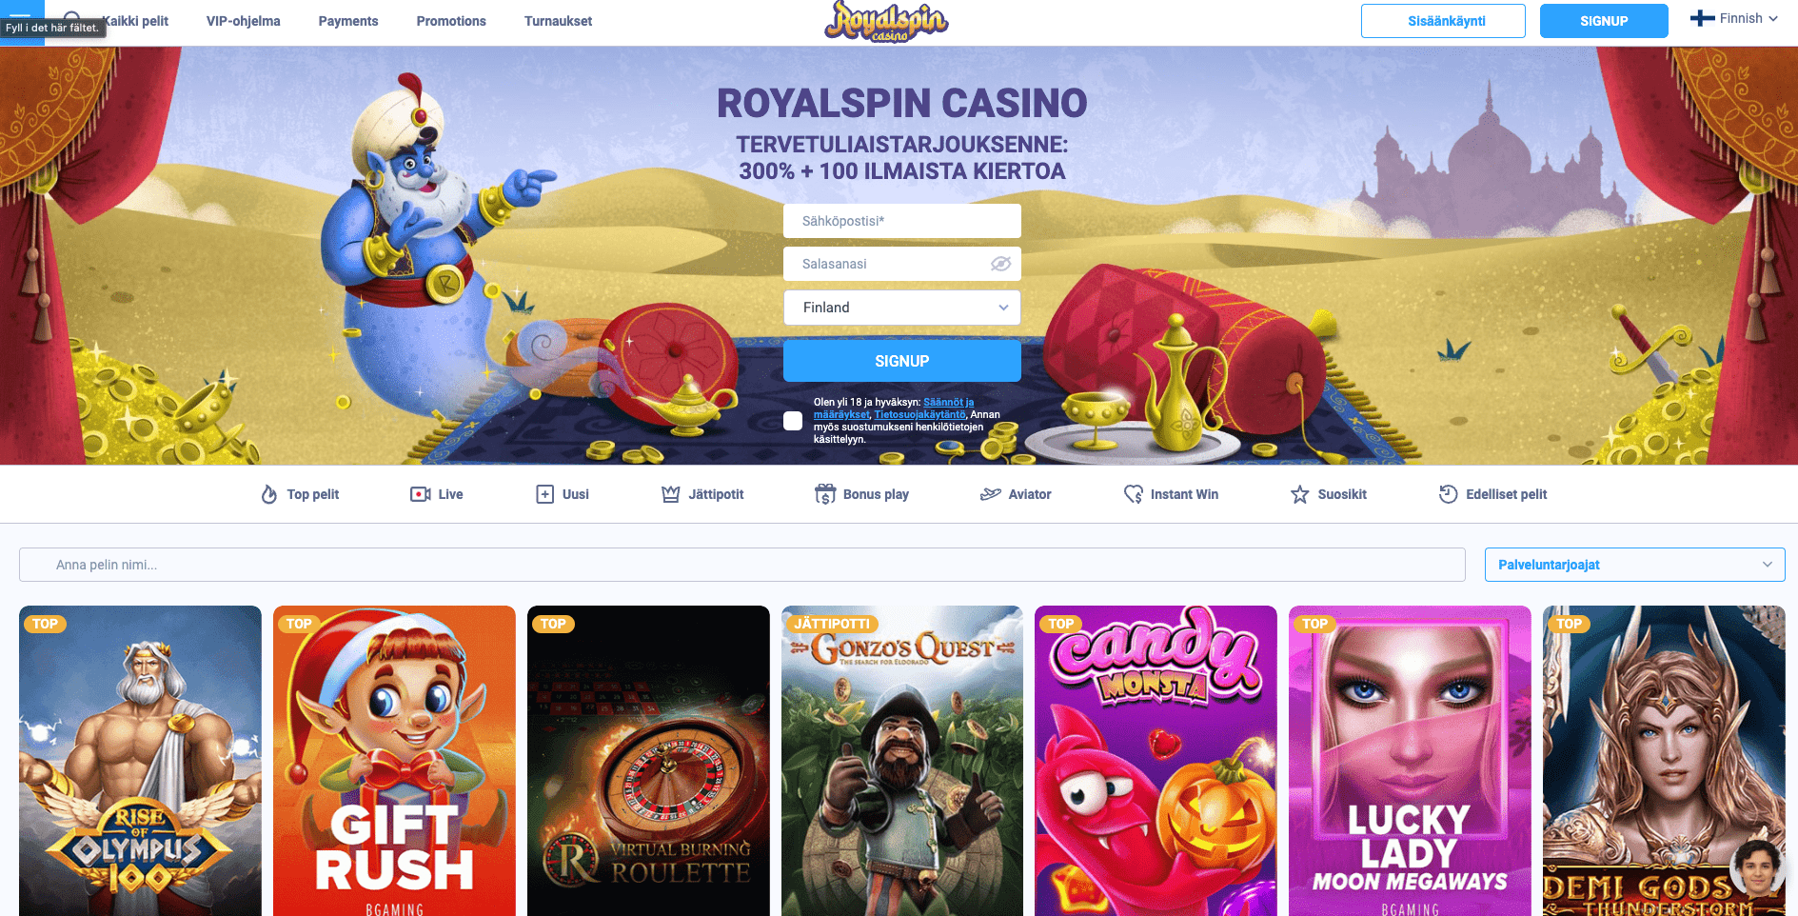Expand the Finland country dropdown
Viewport: 1798px width, 916px height.
902,308
